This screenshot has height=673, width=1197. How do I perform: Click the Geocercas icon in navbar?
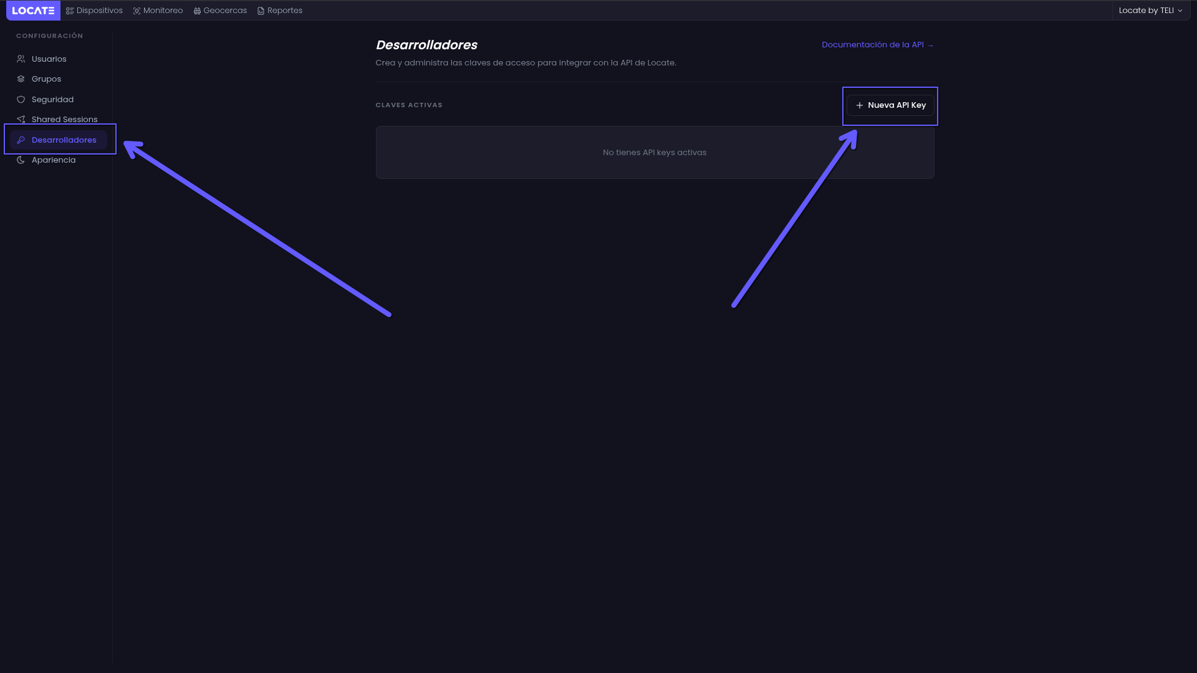coord(197,11)
